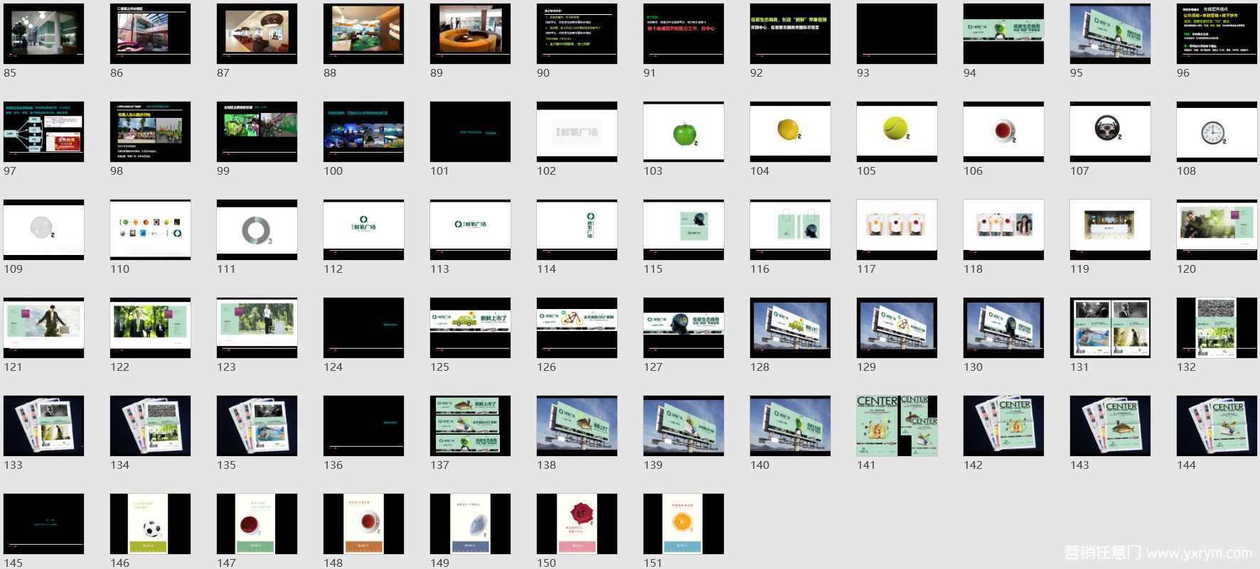
Task: Select the soccer ball poster slide 146
Action: [x=150, y=524]
